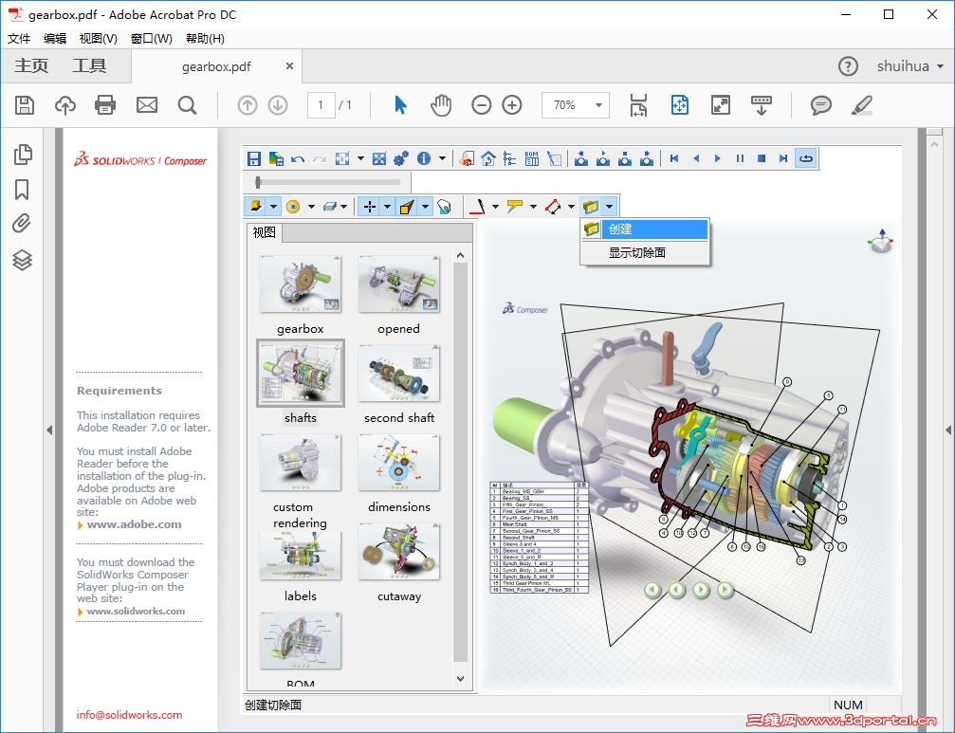Click the zoom fit all icon
This screenshot has height=733, width=955.
[x=378, y=159]
